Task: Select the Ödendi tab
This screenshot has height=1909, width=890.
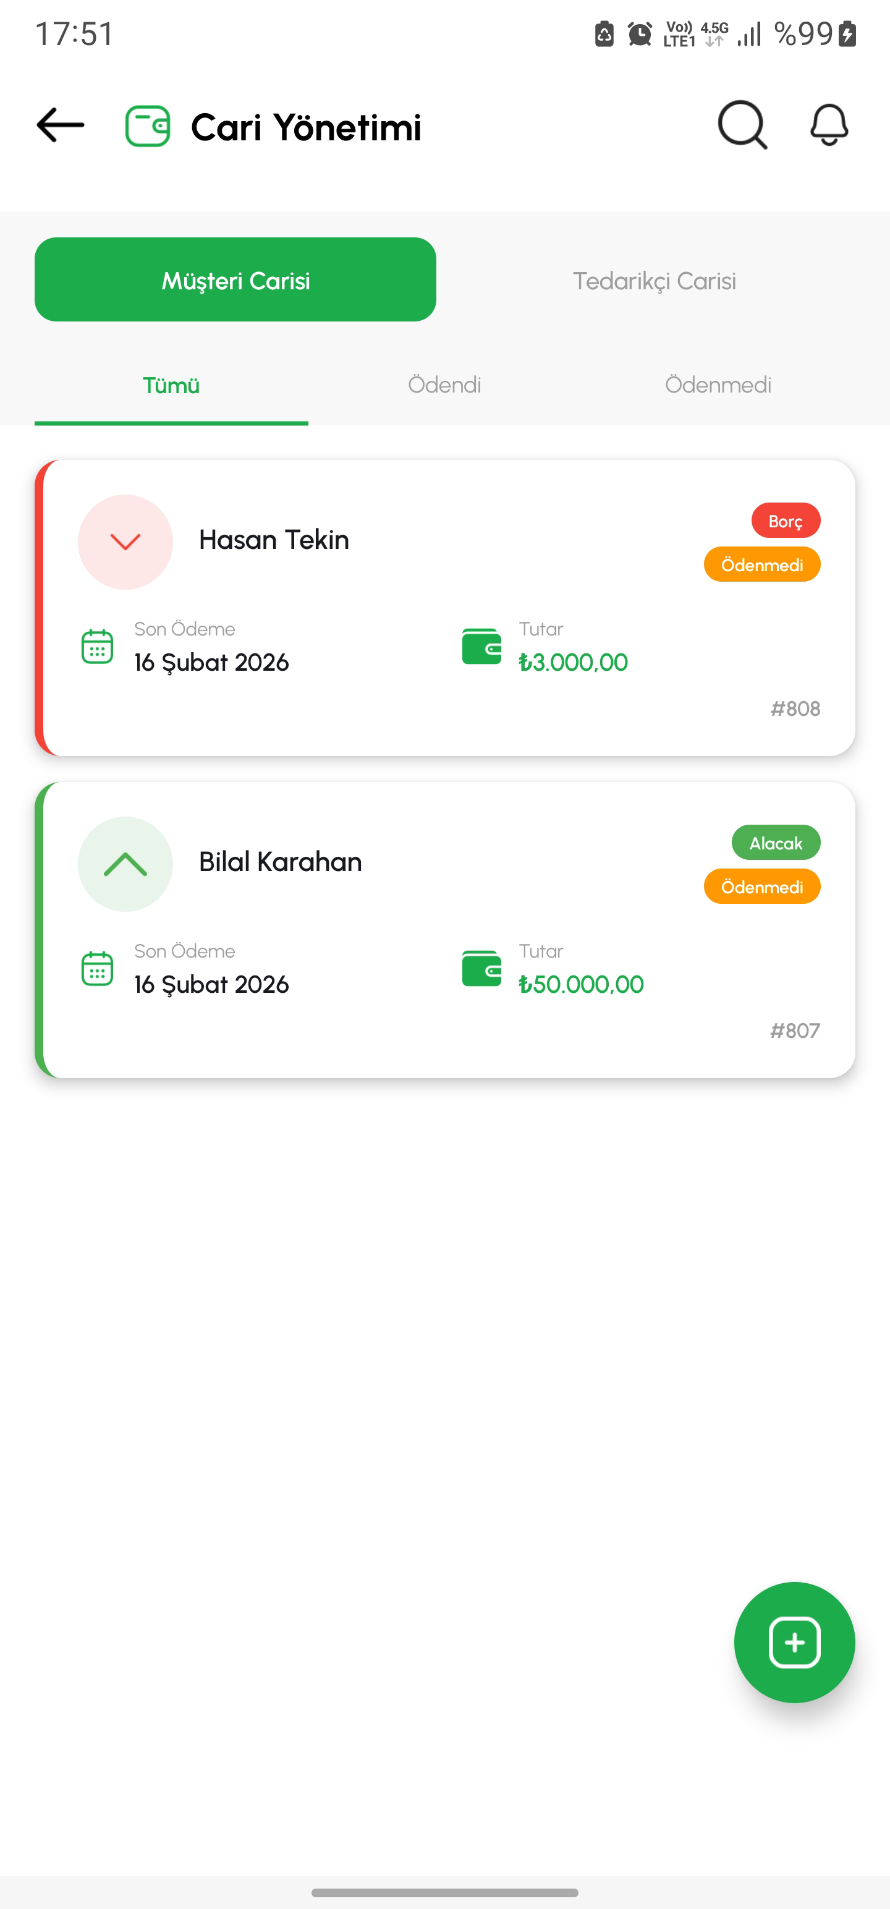Action: click(444, 385)
